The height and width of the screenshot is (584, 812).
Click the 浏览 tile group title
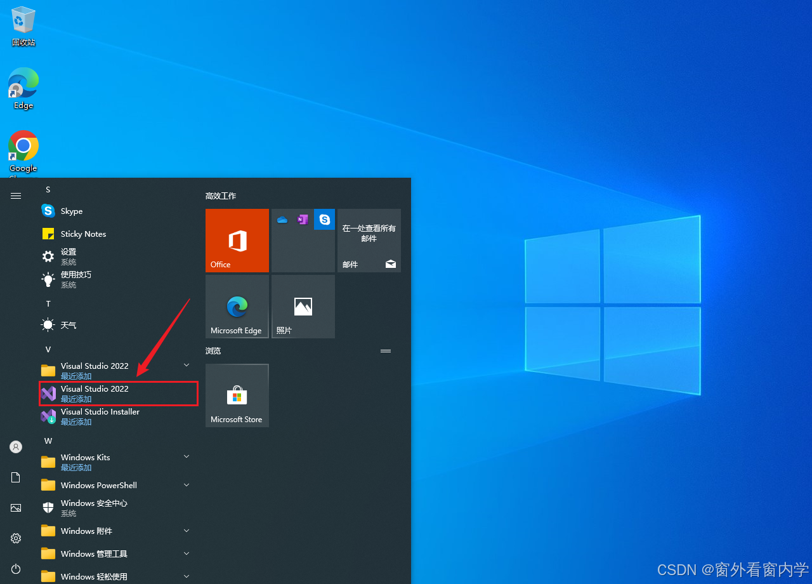click(213, 350)
